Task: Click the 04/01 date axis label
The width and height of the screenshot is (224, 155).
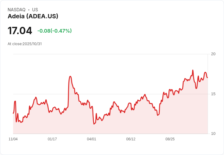Action: 91,139
